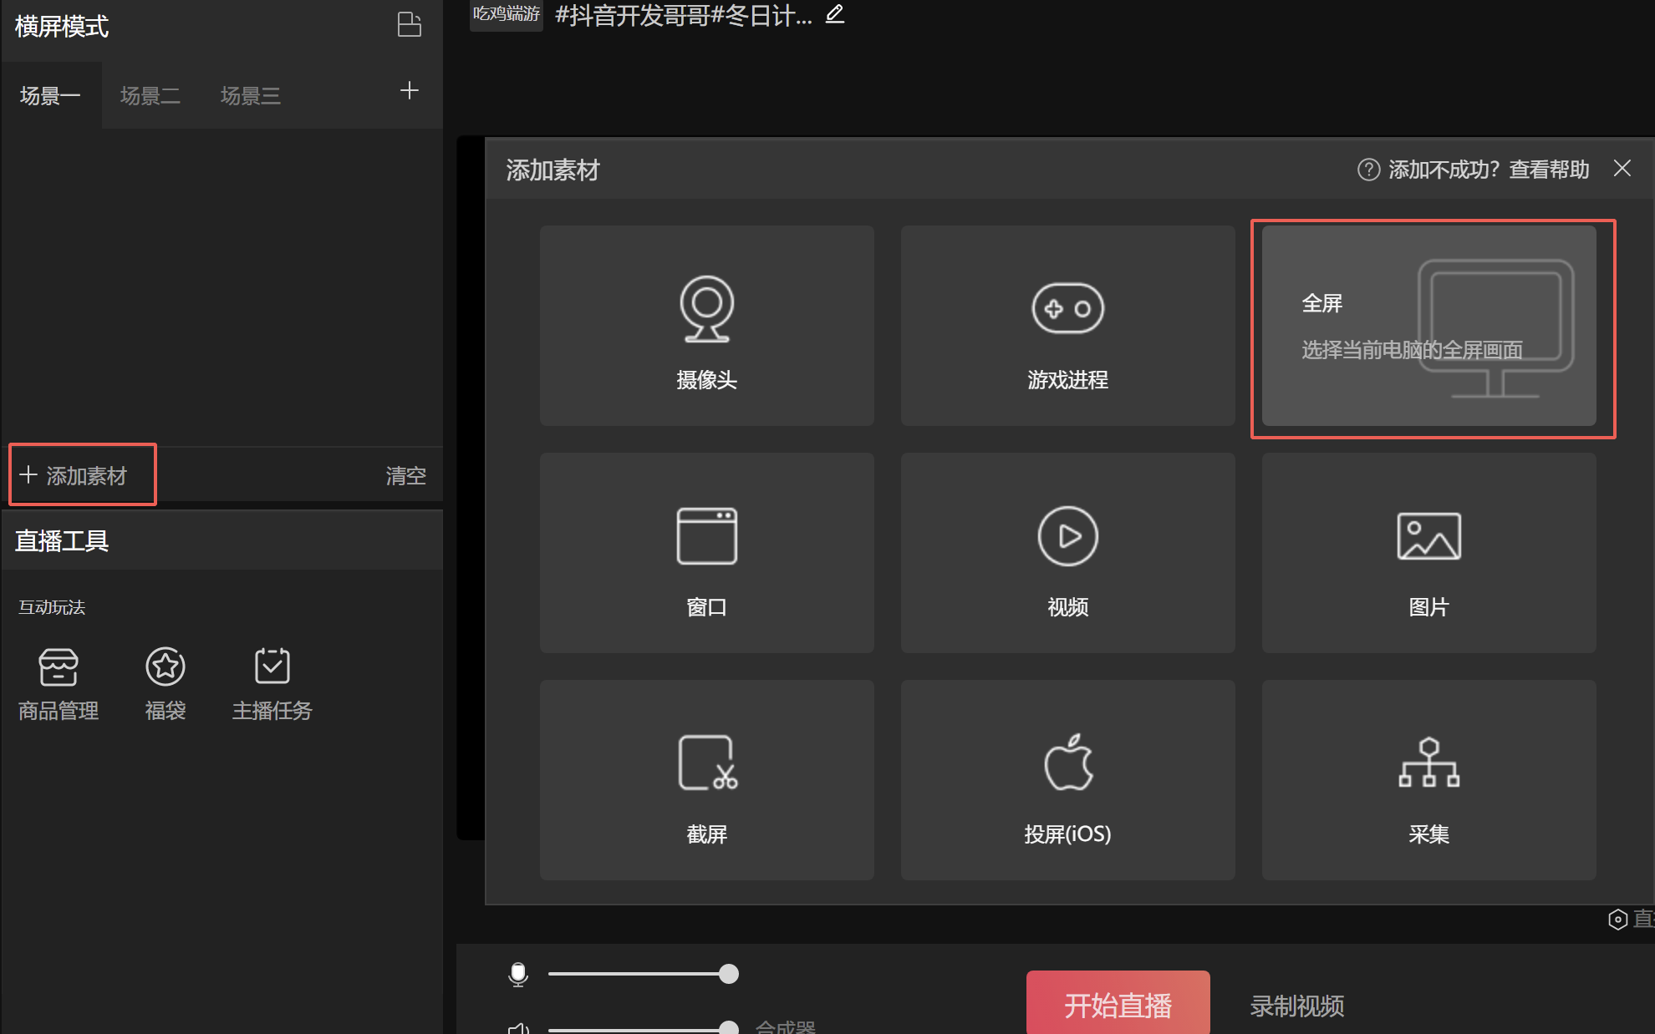Click 清空 to clear sources
The width and height of the screenshot is (1655, 1034).
coord(405,475)
